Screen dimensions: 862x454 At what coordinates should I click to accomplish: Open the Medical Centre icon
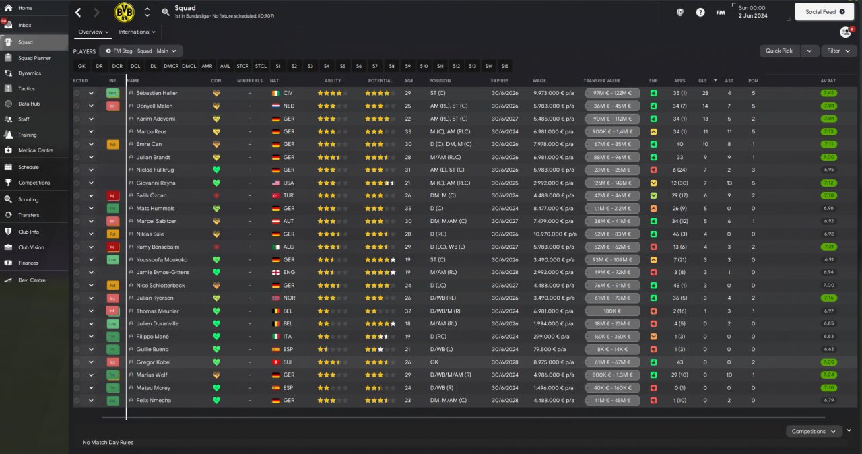[8, 150]
